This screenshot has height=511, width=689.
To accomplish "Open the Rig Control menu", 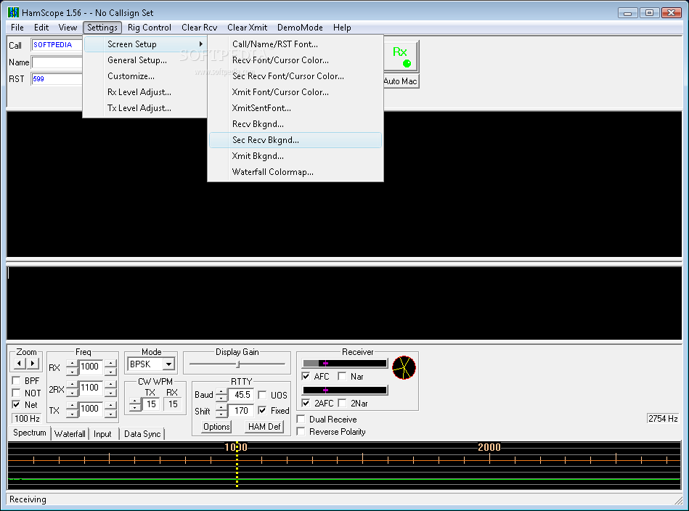I will (x=150, y=28).
